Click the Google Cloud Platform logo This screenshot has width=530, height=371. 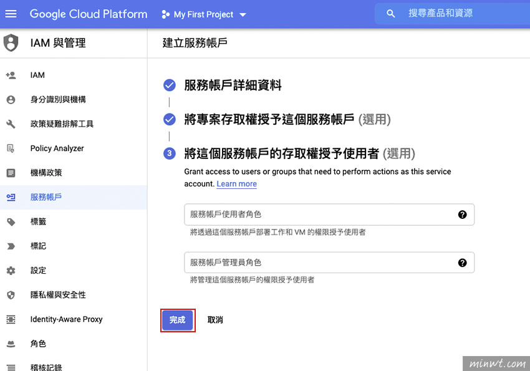[x=89, y=14]
